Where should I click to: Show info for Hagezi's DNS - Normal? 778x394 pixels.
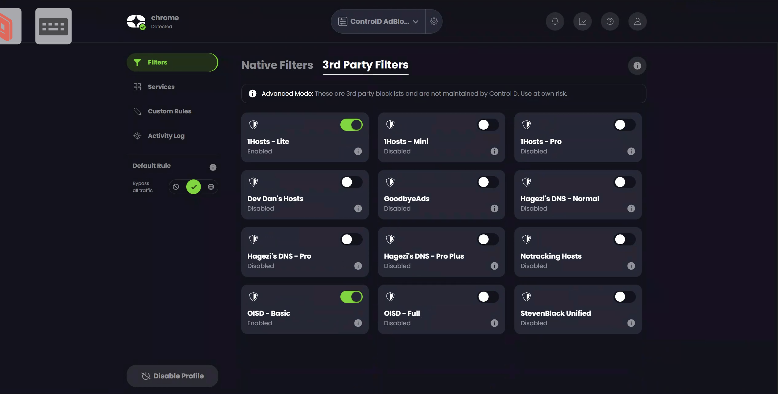tap(631, 208)
